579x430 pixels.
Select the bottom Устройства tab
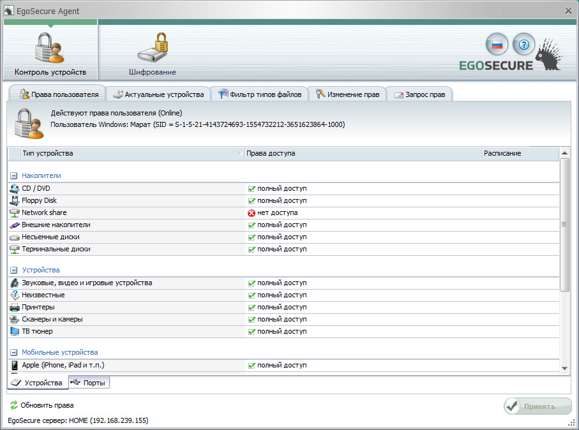coord(38,383)
